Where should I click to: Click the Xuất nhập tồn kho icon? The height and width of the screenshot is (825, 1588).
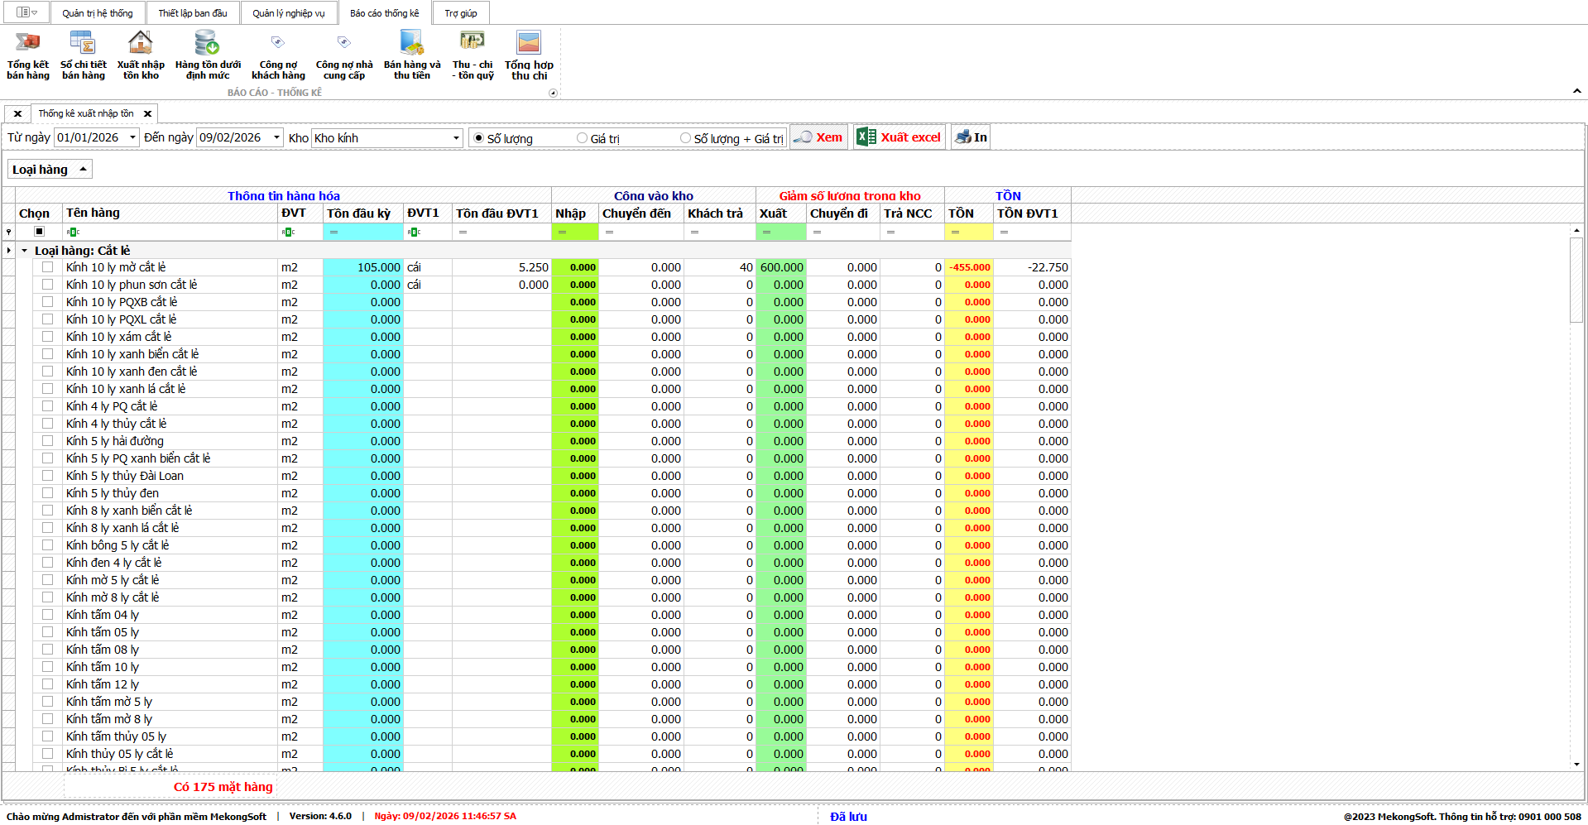point(141,43)
